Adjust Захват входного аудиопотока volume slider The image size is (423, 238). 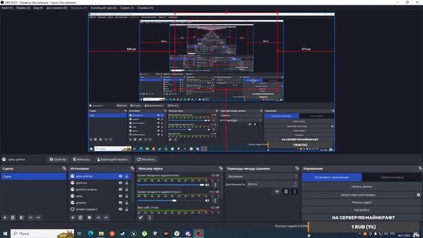click(x=171, y=185)
